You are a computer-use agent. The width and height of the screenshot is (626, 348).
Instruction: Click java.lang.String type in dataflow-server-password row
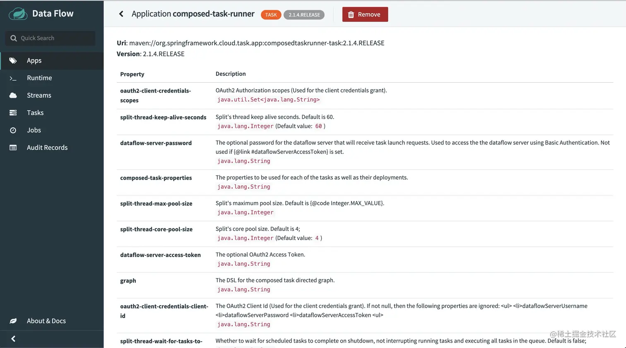(244, 161)
